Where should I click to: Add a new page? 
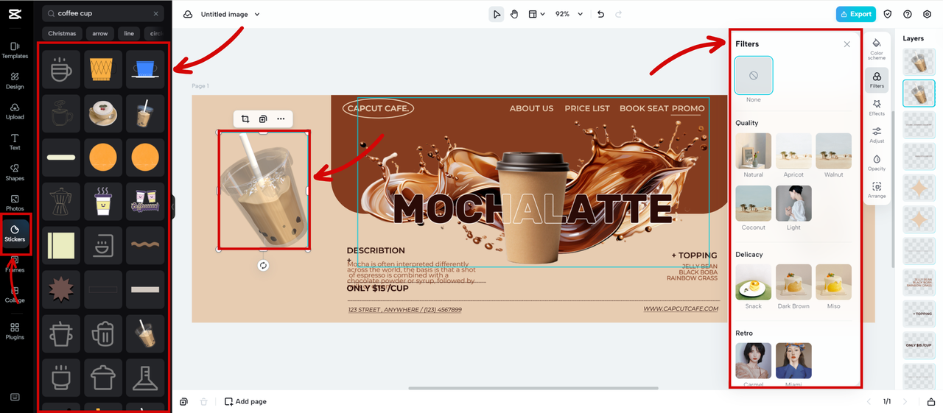coord(245,401)
